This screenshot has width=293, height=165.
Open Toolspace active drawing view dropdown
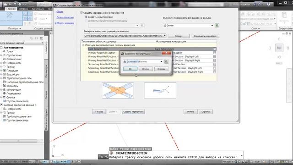point(43,43)
